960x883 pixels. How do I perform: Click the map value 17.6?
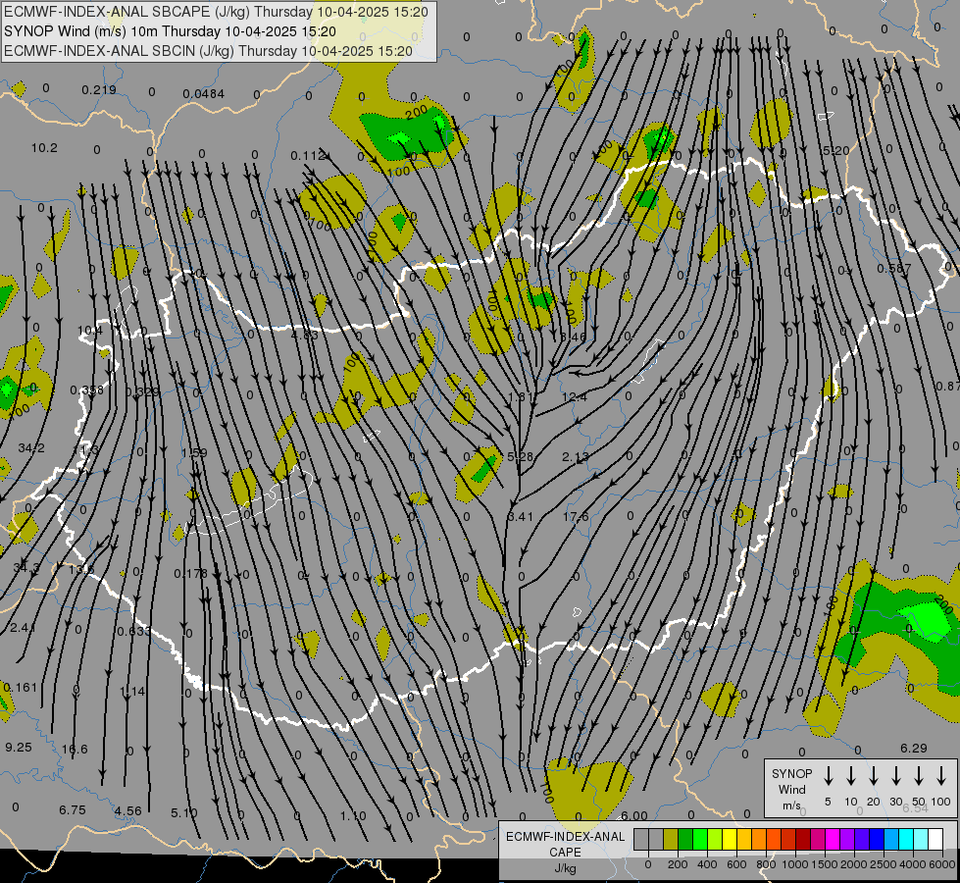tap(576, 517)
